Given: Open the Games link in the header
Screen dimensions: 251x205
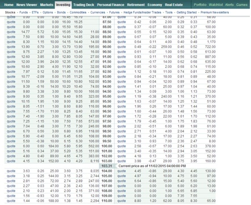Looking at the screenshot, I should 242,5.
